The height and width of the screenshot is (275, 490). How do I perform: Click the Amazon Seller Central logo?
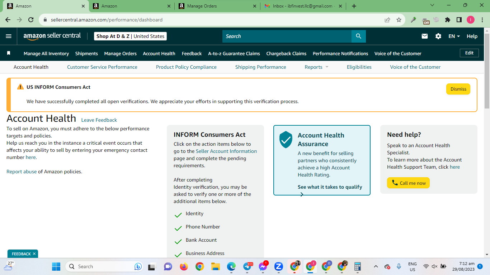(52, 36)
